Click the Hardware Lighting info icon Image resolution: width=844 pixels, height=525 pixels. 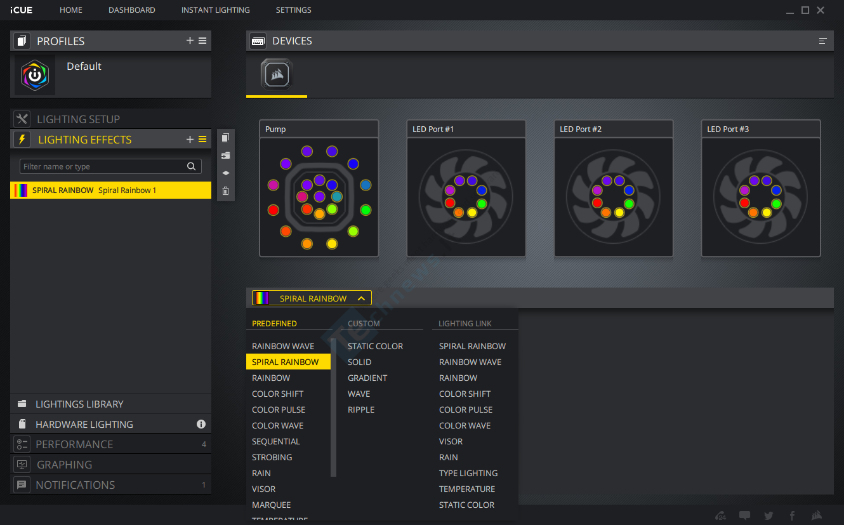click(x=201, y=424)
